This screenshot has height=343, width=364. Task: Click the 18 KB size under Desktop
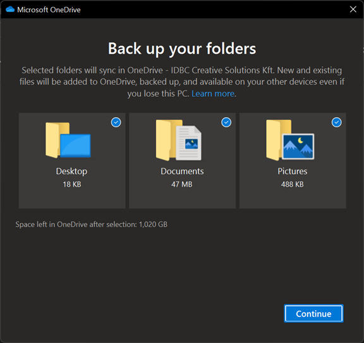pyautogui.click(x=72, y=184)
